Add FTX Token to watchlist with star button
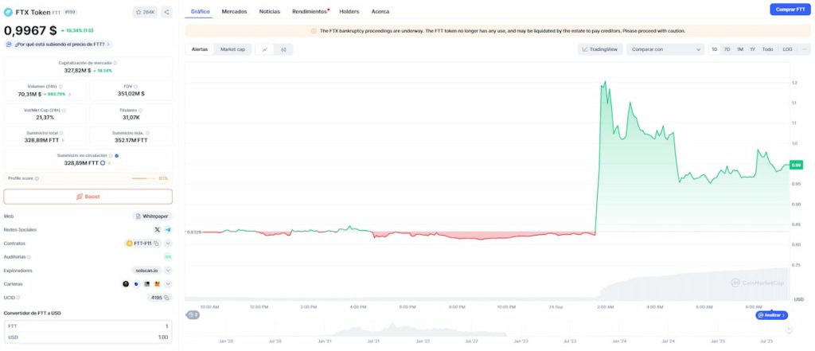 point(145,12)
